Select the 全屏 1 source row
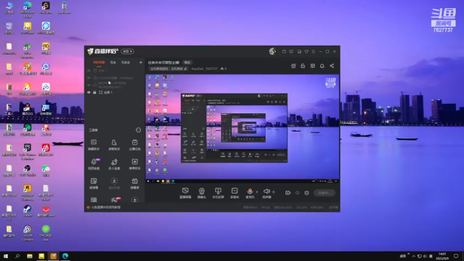The image size is (464, 261). (x=114, y=92)
